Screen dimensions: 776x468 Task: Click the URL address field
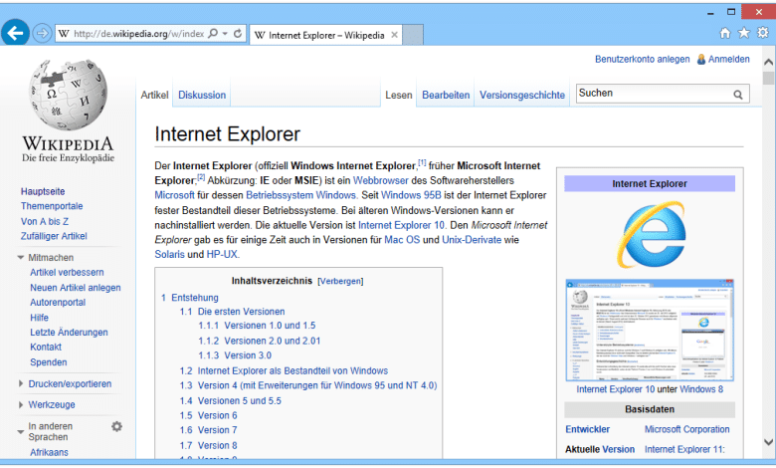(x=138, y=34)
